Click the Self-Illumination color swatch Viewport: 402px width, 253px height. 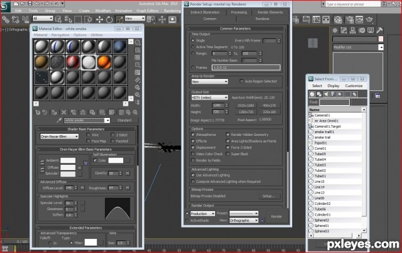pyautogui.click(x=116, y=161)
